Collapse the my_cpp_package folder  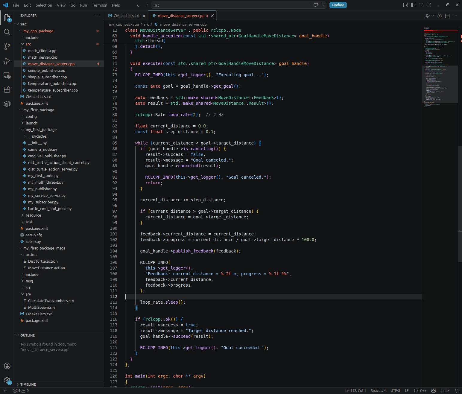pos(20,31)
